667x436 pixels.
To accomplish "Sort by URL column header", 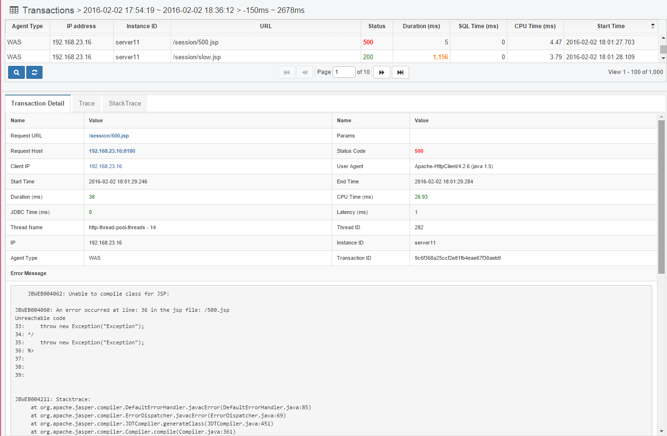I will coord(266,26).
